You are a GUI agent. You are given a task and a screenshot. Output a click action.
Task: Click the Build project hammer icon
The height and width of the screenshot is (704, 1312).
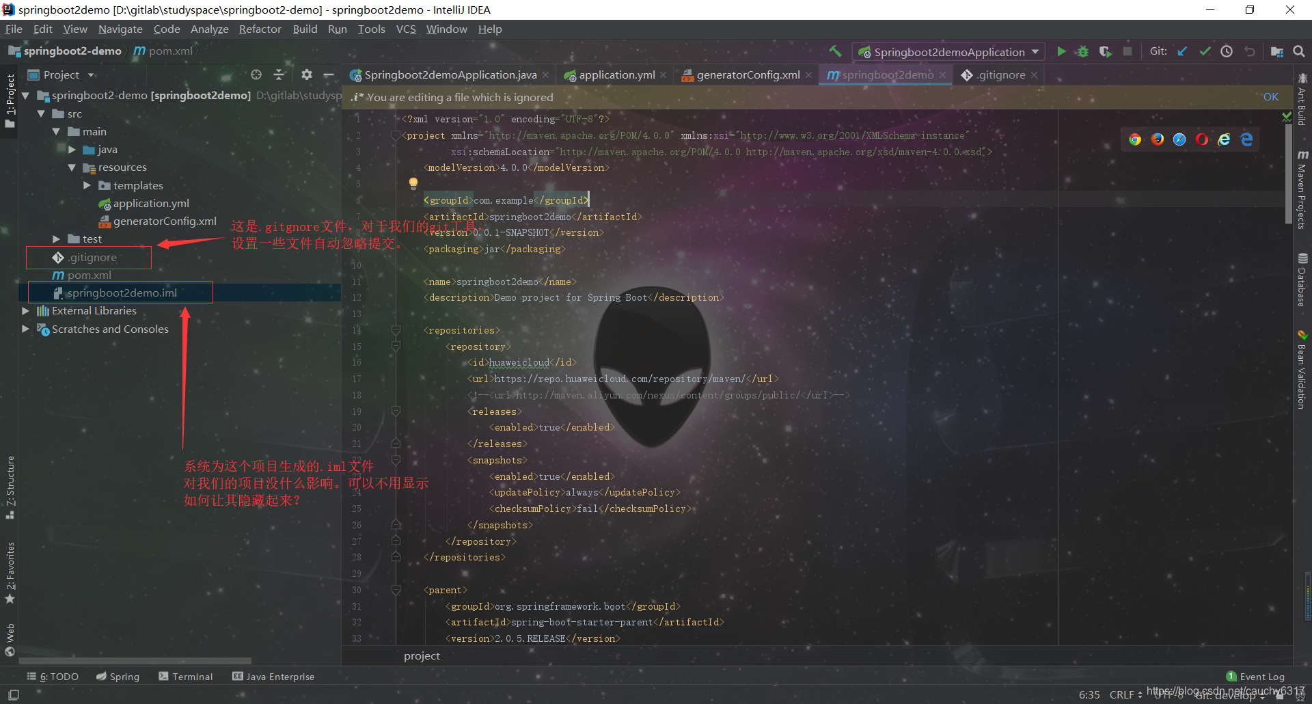pyautogui.click(x=835, y=51)
